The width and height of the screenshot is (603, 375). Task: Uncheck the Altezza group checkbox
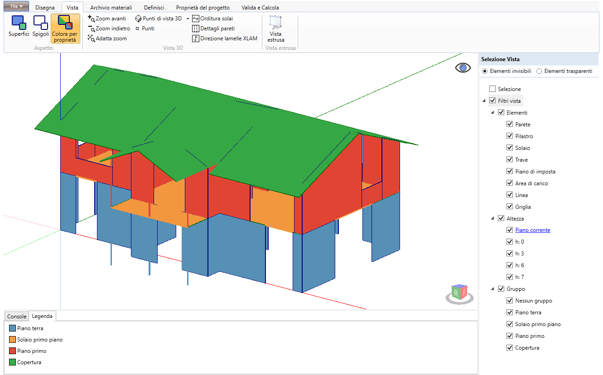[501, 218]
